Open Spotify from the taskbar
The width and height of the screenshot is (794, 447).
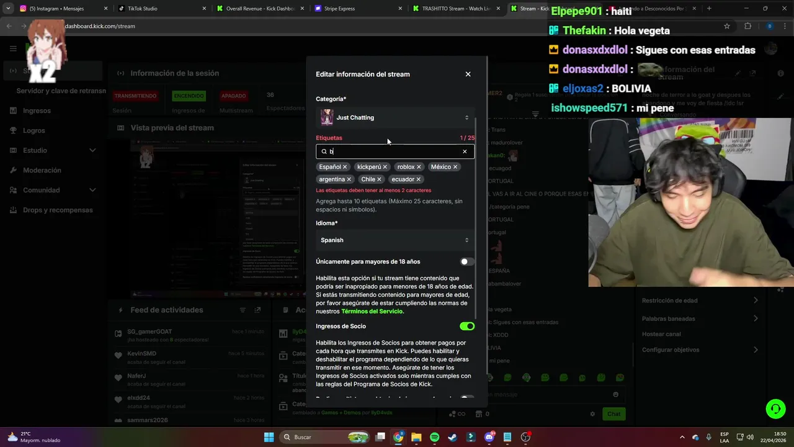[434, 437]
